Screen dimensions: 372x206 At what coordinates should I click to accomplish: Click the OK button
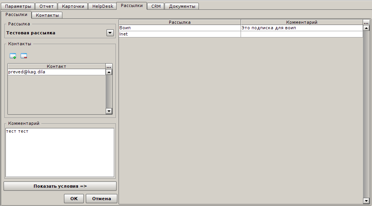point(74,199)
